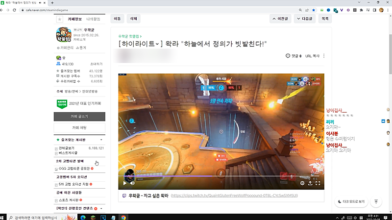Switch to the 나의활동 tab
This screenshot has height=220, width=392.
pyautogui.click(x=93, y=19)
